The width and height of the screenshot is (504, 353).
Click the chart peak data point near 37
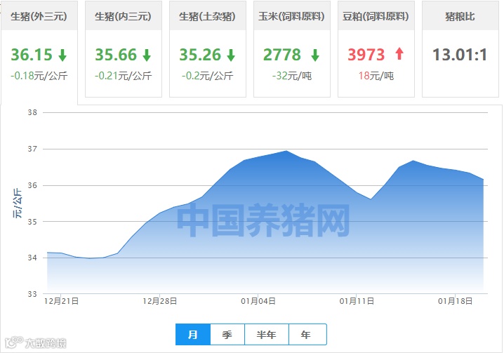point(286,150)
